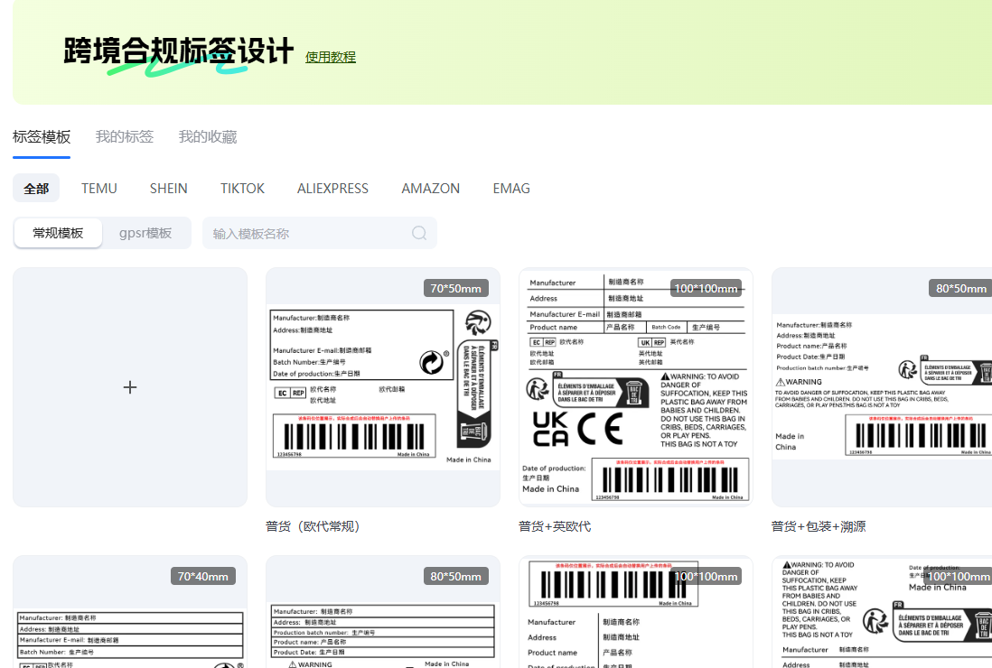Focus the 输入模板名称 search field
Viewport: 992px width, 668px height.
coord(307,233)
